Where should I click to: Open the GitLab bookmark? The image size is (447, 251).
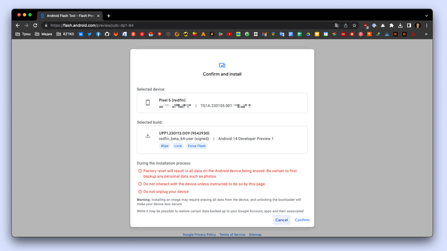[115, 34]
